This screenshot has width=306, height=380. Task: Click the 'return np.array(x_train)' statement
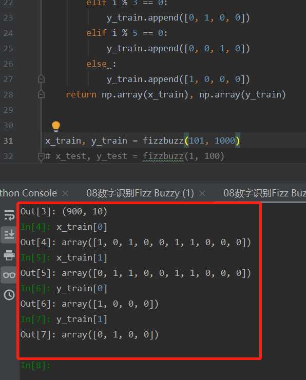(127, 94)
